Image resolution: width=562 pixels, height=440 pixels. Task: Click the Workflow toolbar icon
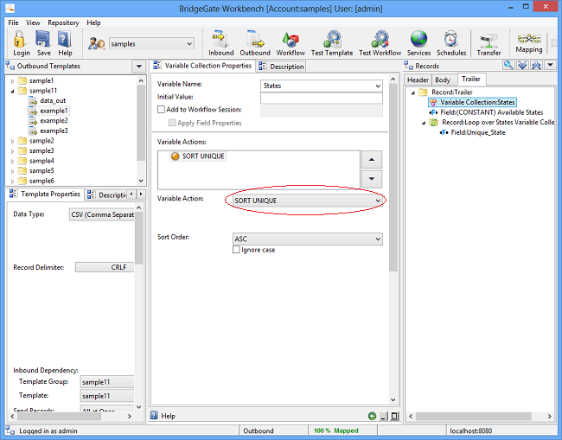point(291,39)
